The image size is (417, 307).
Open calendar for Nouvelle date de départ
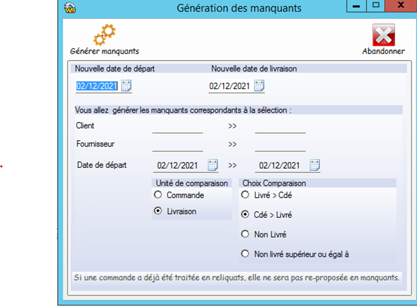coord(127,86)
